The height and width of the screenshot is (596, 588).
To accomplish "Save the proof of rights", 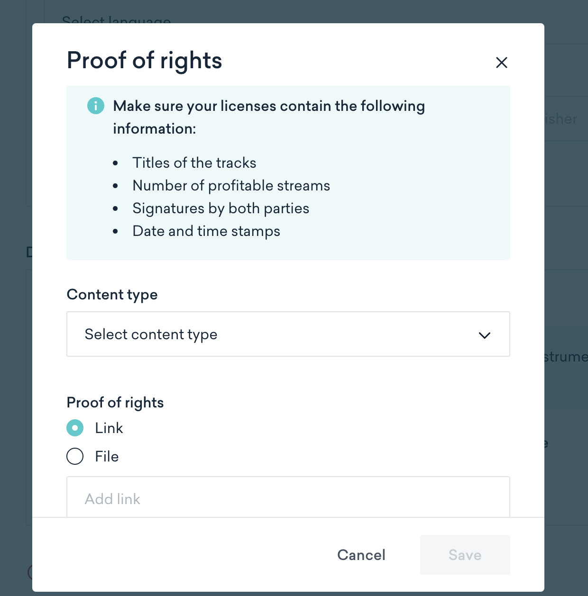I will [x=465, y=555].
